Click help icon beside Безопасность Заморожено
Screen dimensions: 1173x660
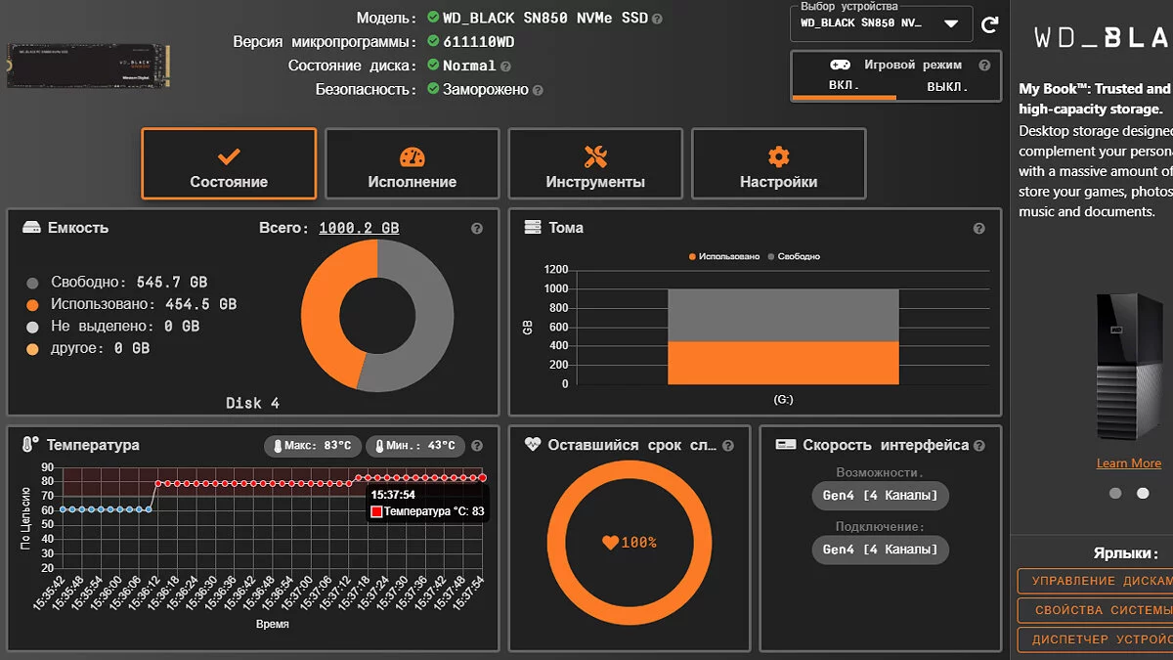click(538, 90)
